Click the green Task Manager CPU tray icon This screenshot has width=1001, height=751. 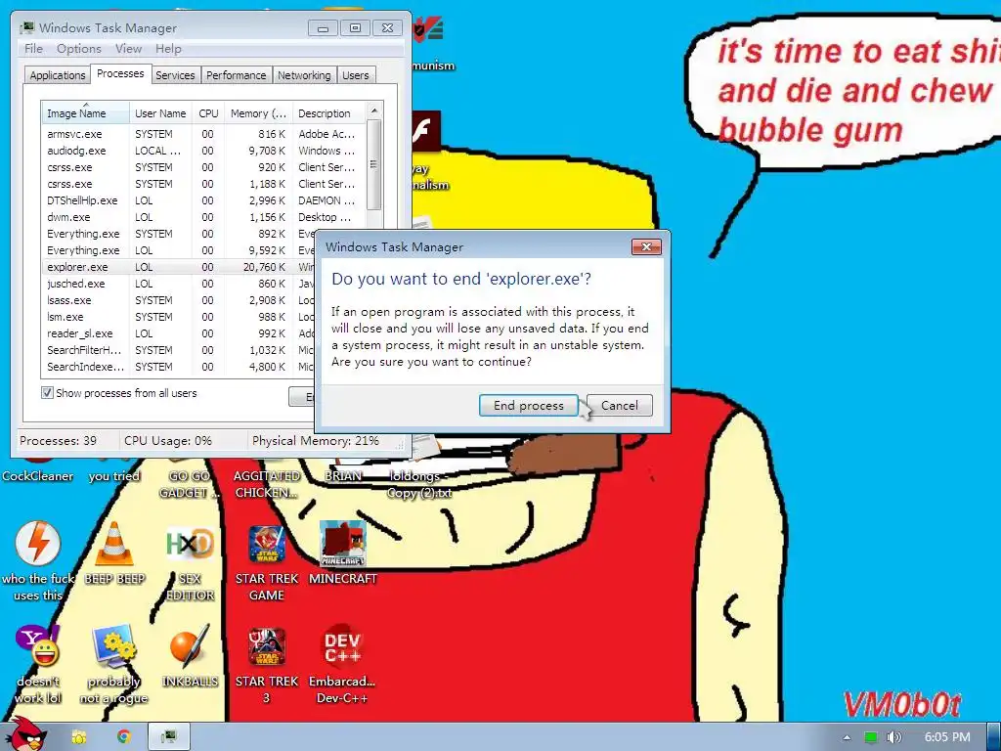point(871,737)
